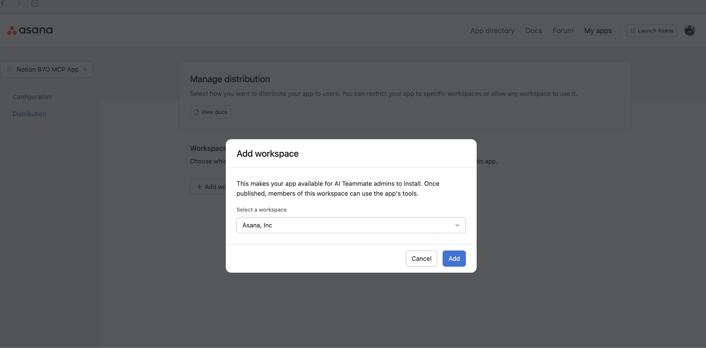Click the document icon in View docs
The height and width of the screenshot is (348, 706).
pyautogui.click(x=196, y=112)
